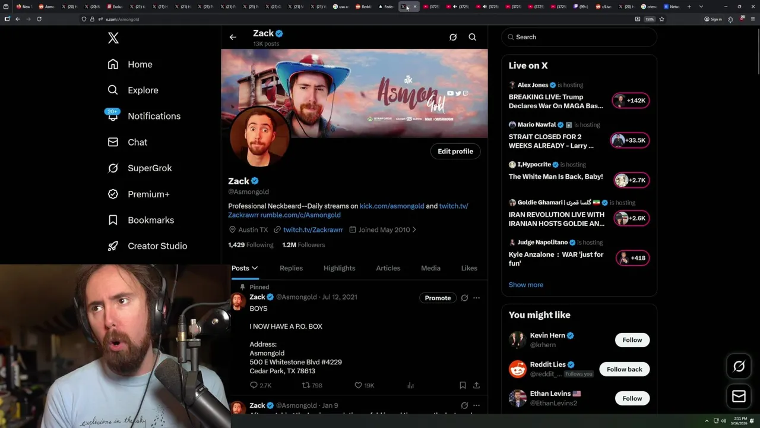Click the +142K listener badge
Image resolution: width=760 pixels, height=428 pixels.
point(631,100)
